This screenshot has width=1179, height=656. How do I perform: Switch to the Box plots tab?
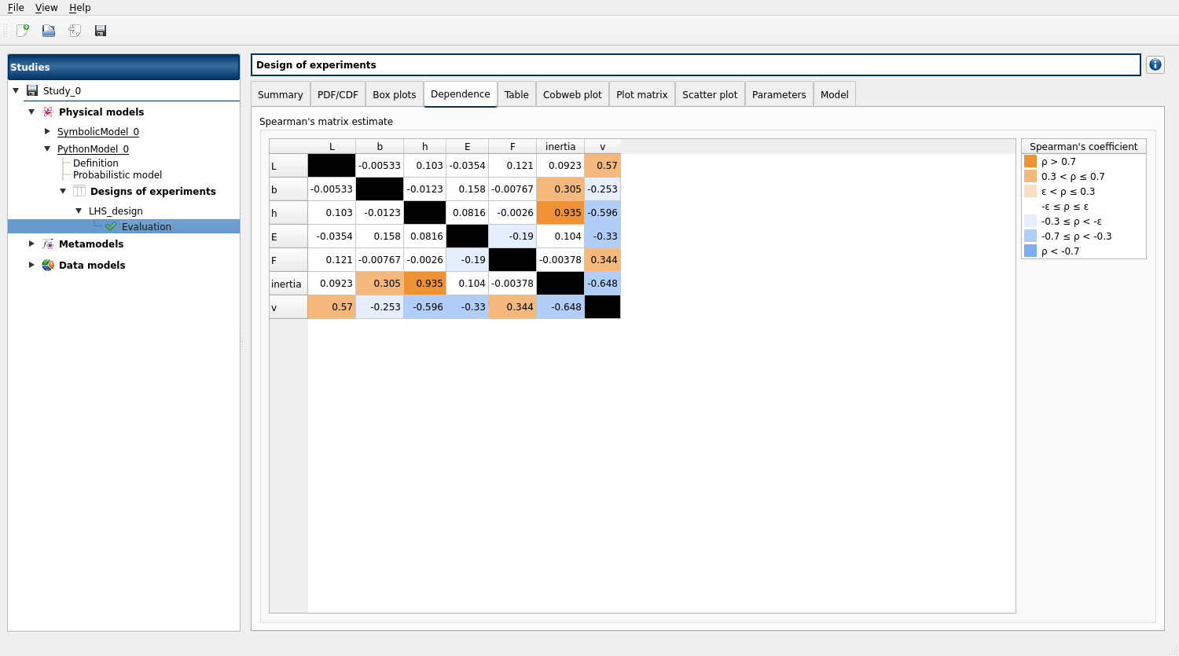tap(395, 94)
